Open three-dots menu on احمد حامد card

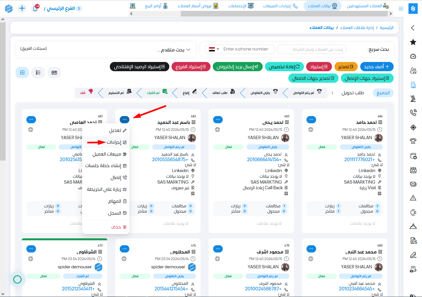pos(311,119)
